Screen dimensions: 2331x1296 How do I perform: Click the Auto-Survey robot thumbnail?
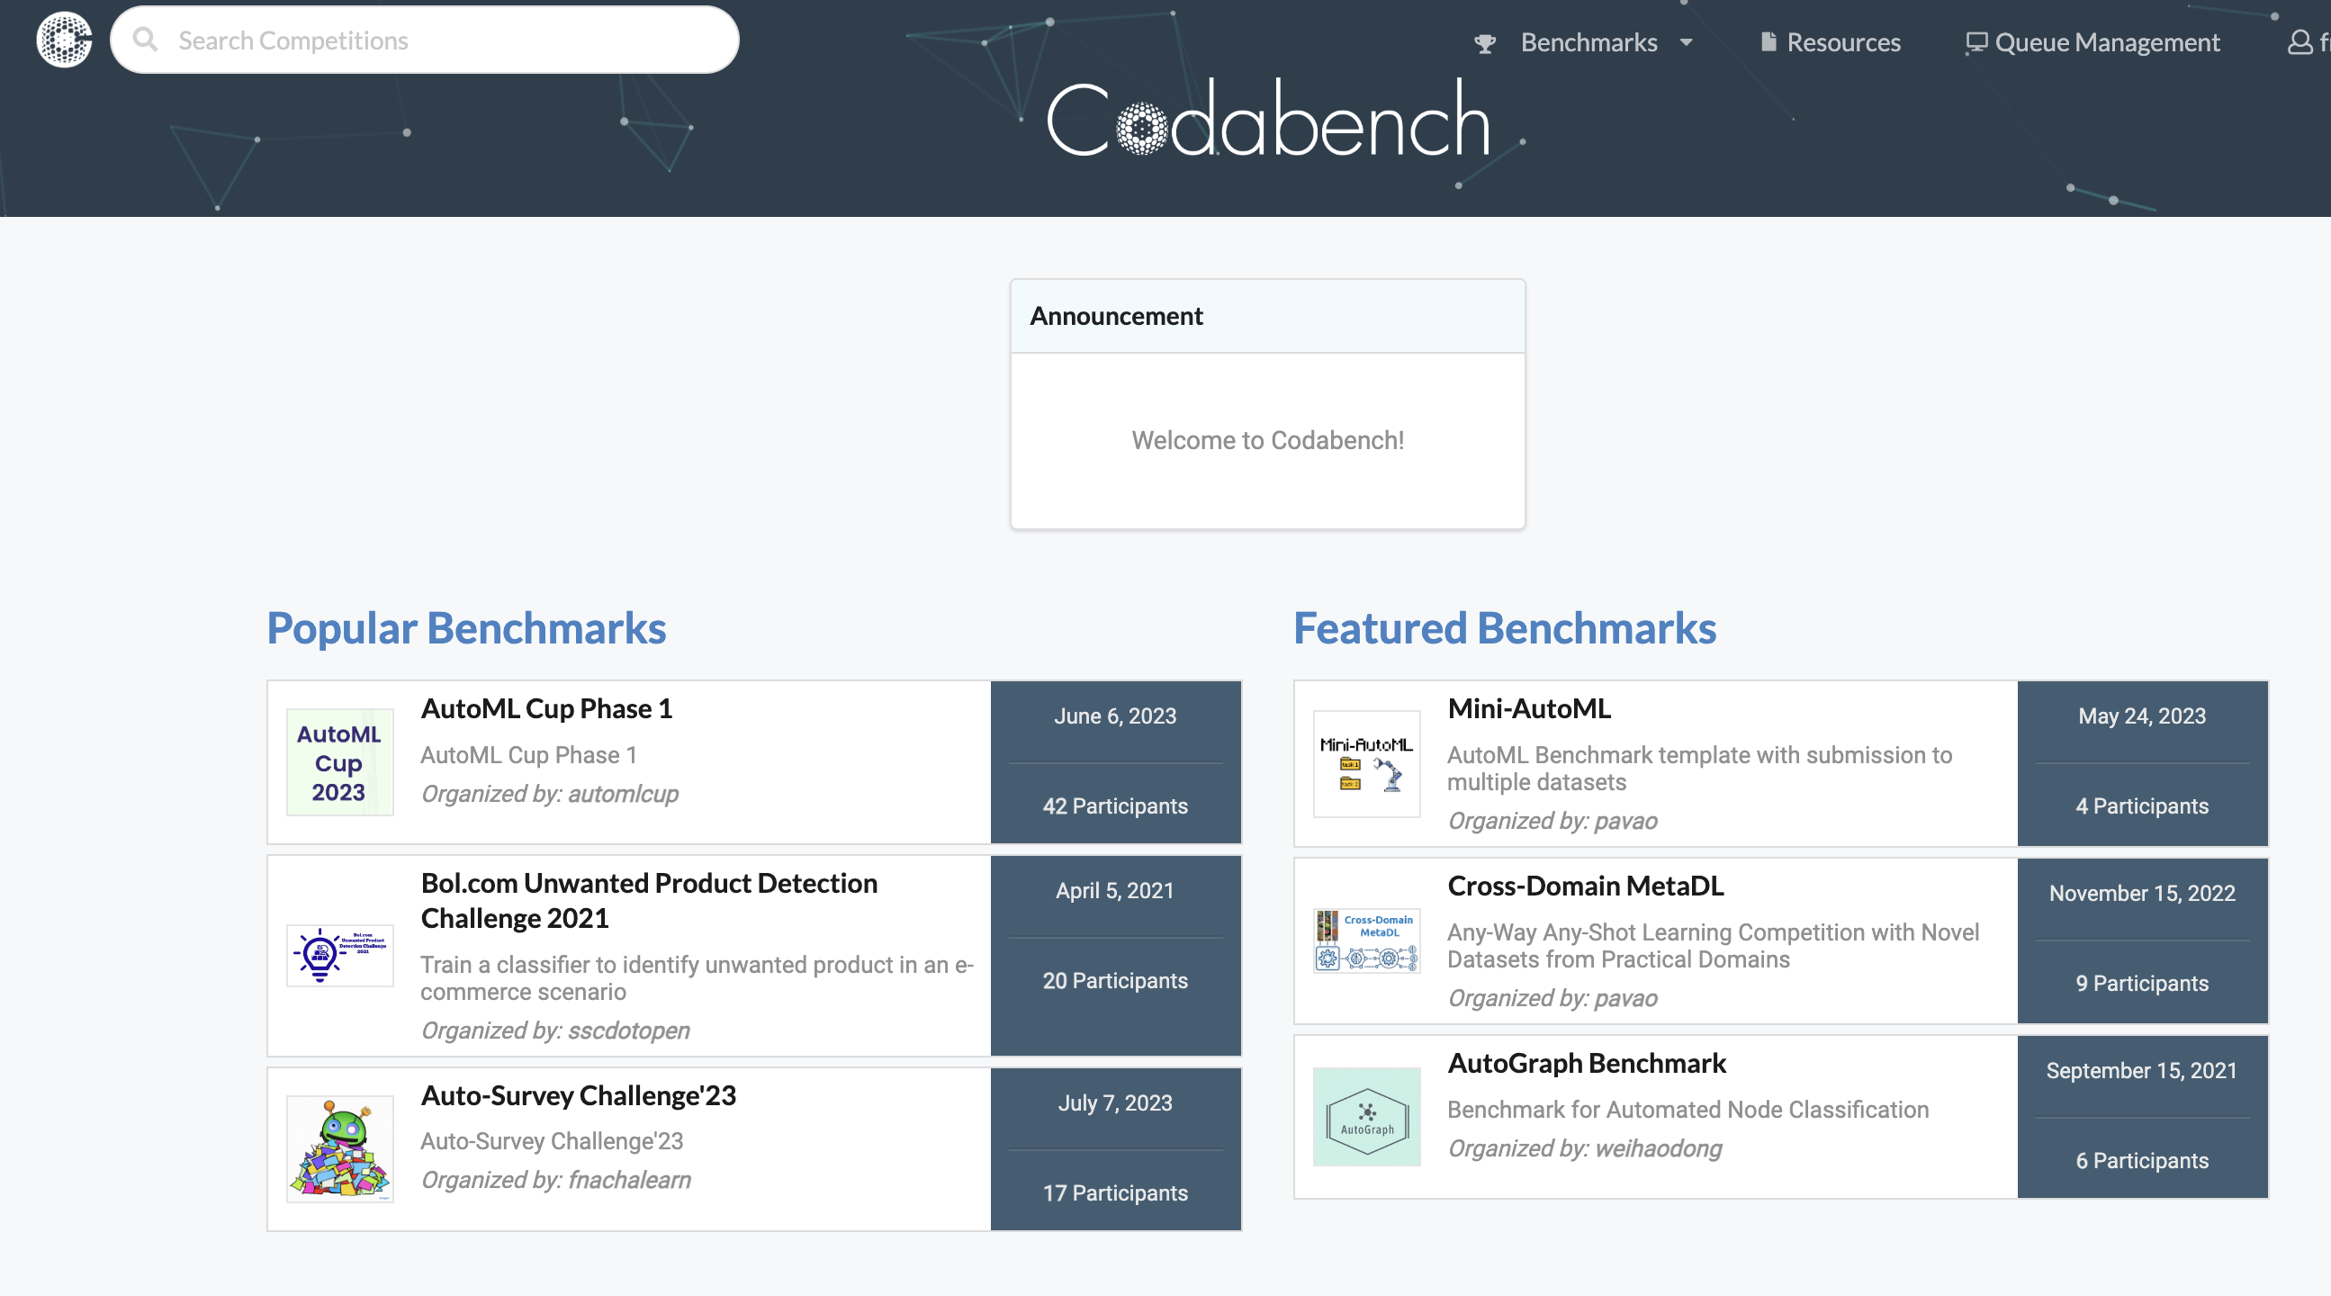[x=339, y=1148]
